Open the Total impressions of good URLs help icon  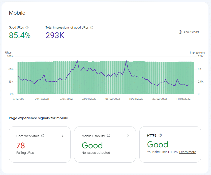coord(92,28)
